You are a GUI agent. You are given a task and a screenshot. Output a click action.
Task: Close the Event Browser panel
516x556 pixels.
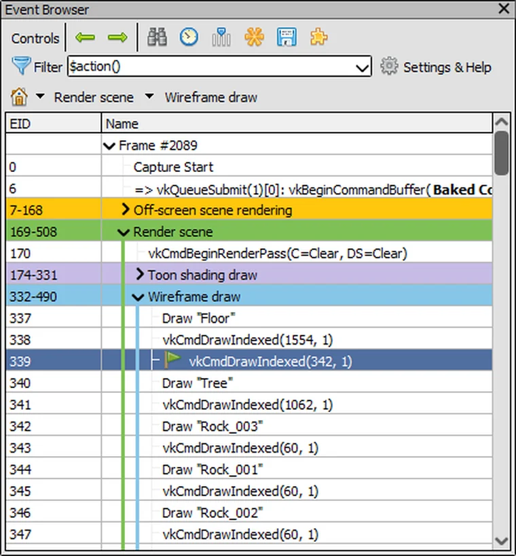click(x=504, y=9)
